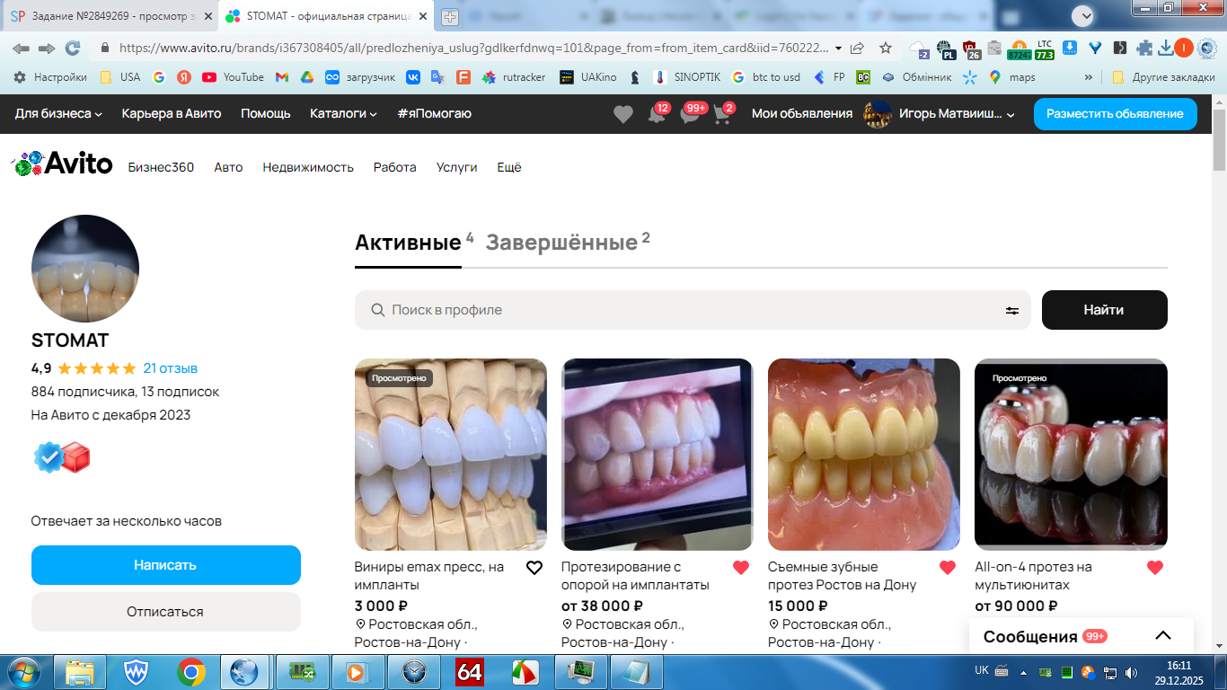Switch to the Задание №2849269 browser tab
Image resolution: width=1227 pixels, height=690 pixels.
110,16
